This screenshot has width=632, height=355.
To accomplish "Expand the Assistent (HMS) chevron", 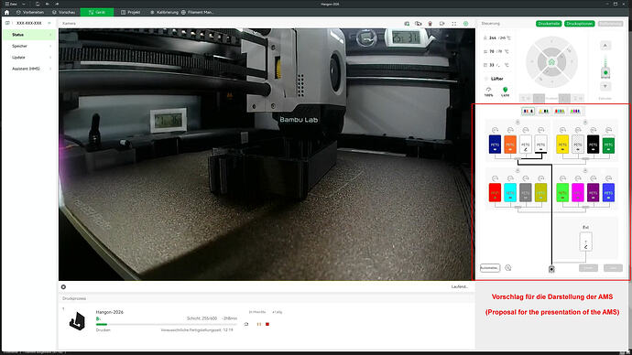I will coord(50,69).
